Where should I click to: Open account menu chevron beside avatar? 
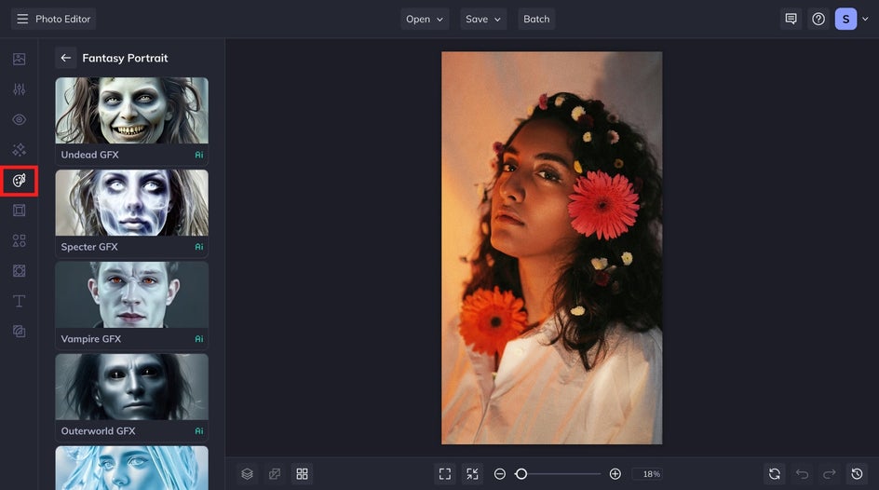(865, 19)
